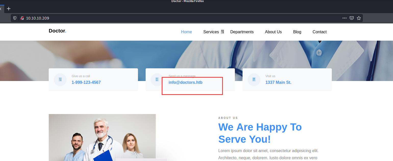Click the Doctor. site logo
393x161 pixels.
[57, 31]
